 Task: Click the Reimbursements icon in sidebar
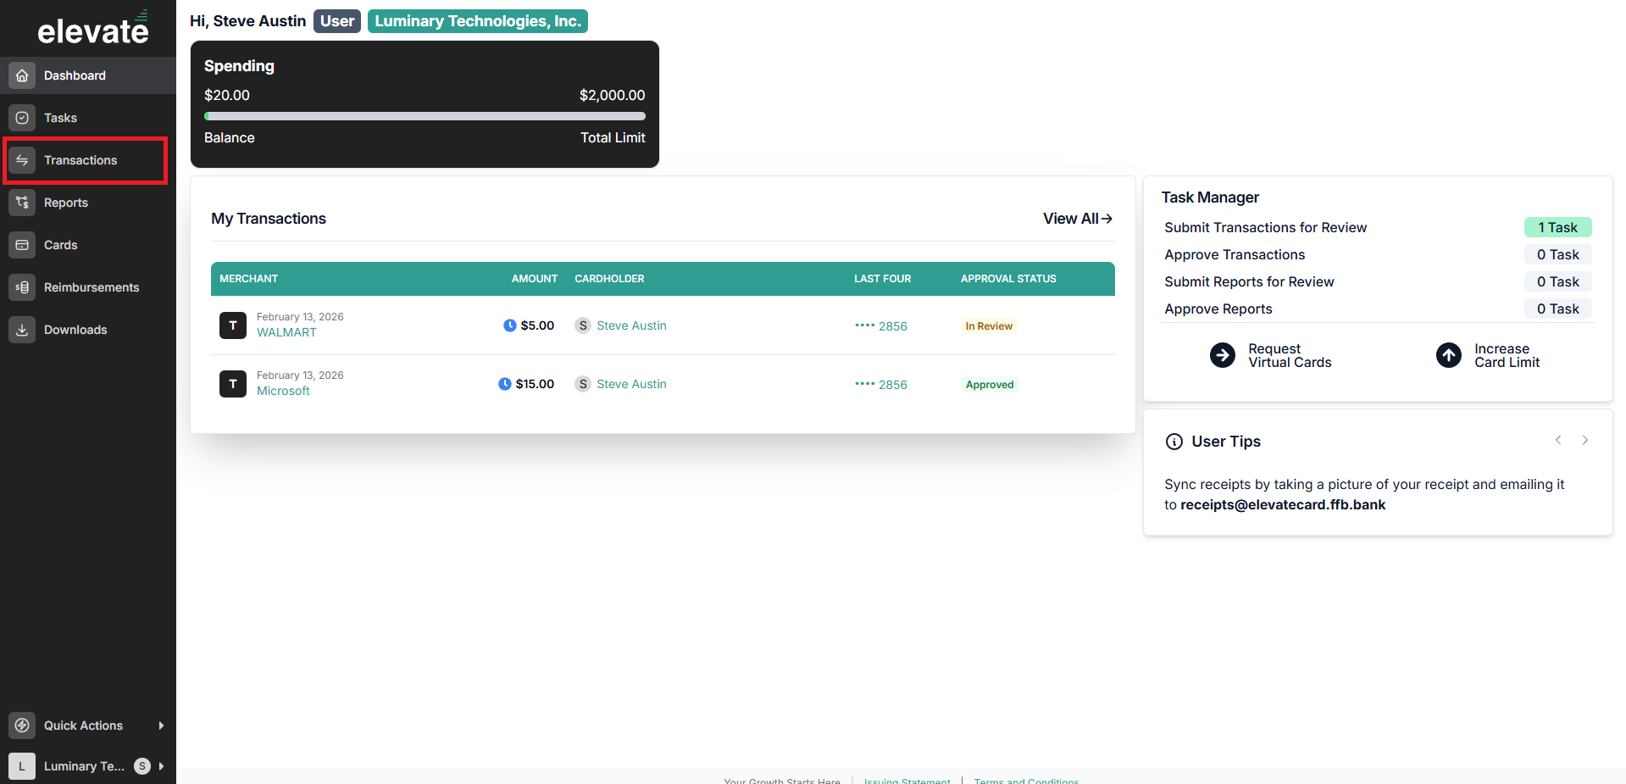22,287
